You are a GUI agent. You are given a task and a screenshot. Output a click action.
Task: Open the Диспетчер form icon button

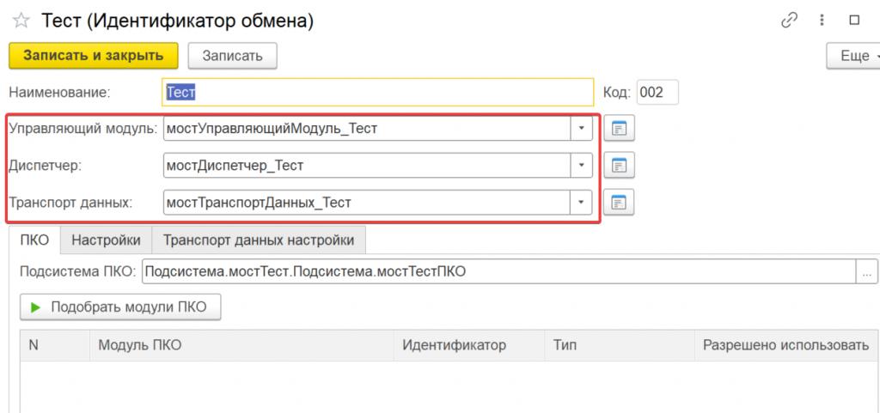619,165
